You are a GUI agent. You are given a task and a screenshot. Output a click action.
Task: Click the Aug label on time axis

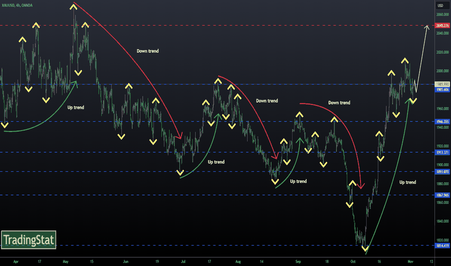[x=238, y=261]
